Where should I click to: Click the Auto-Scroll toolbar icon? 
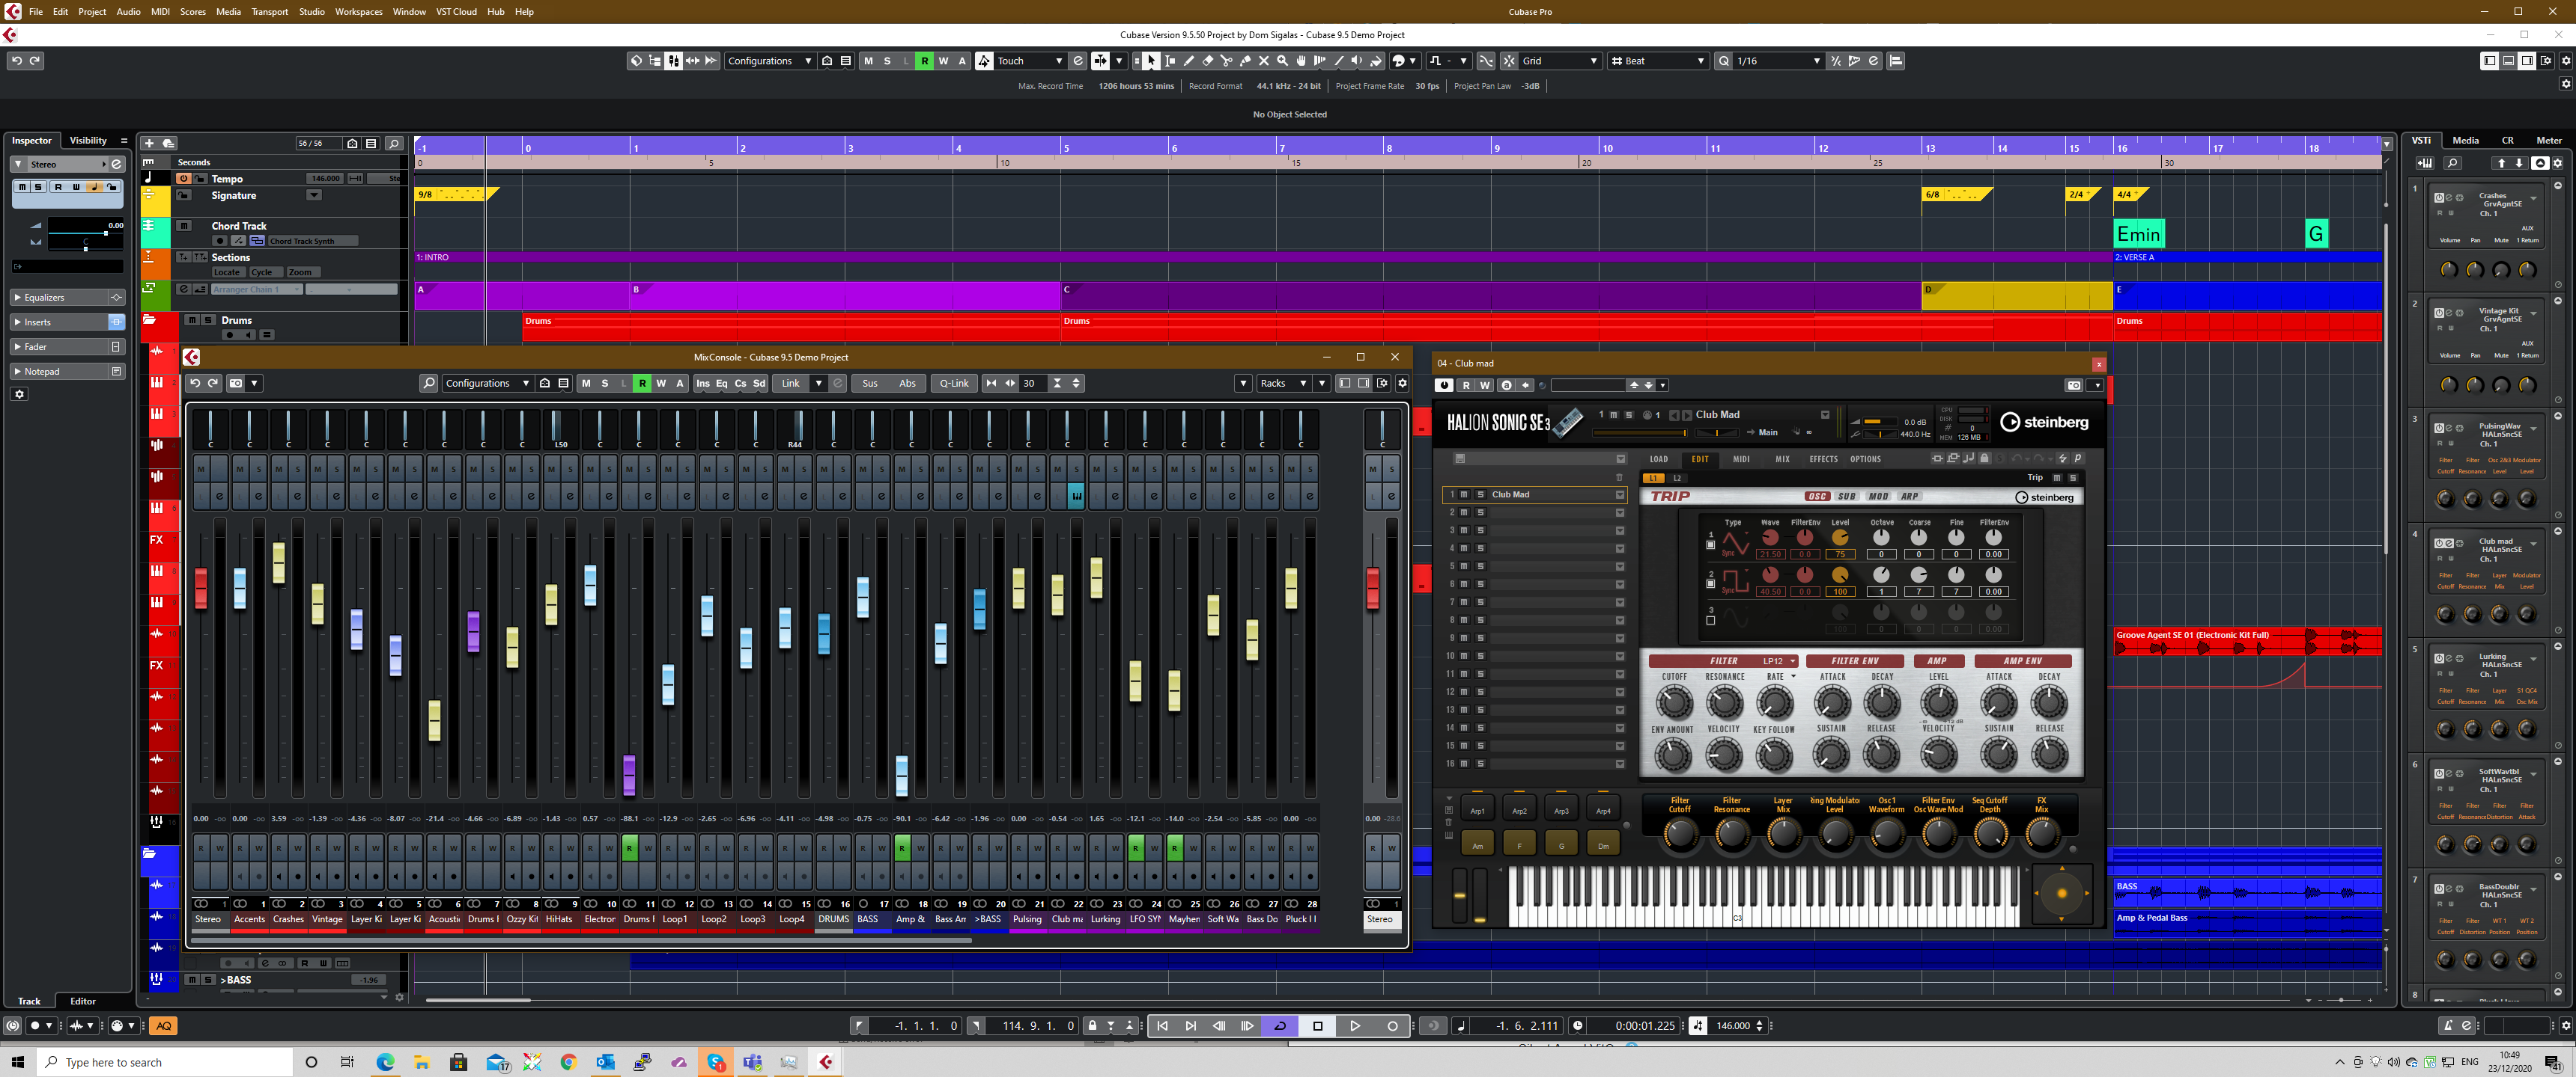[x=1101, y=61]
